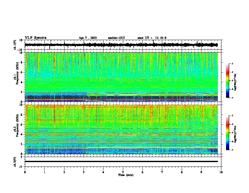Click the "VLF Spectra" plot title

[x=36, y=38]
